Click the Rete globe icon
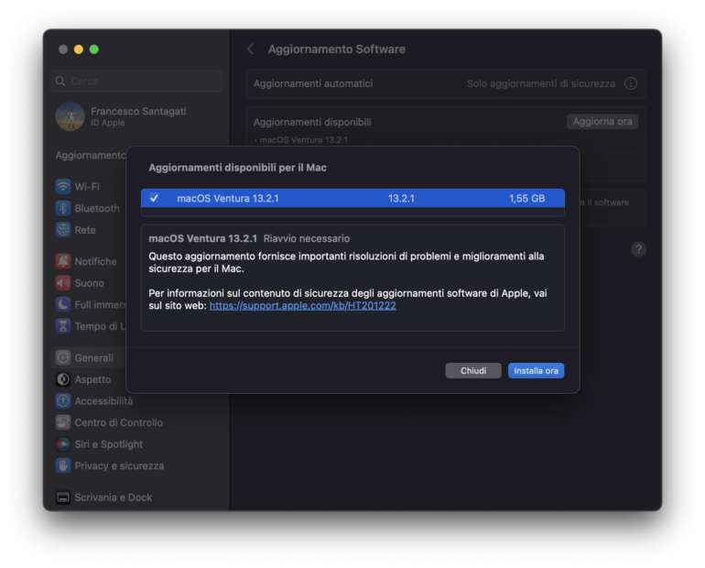 pos(63,229)
